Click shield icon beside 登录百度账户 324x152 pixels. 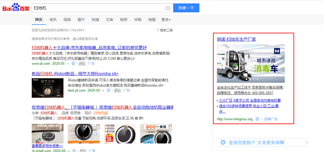(223, 143)
